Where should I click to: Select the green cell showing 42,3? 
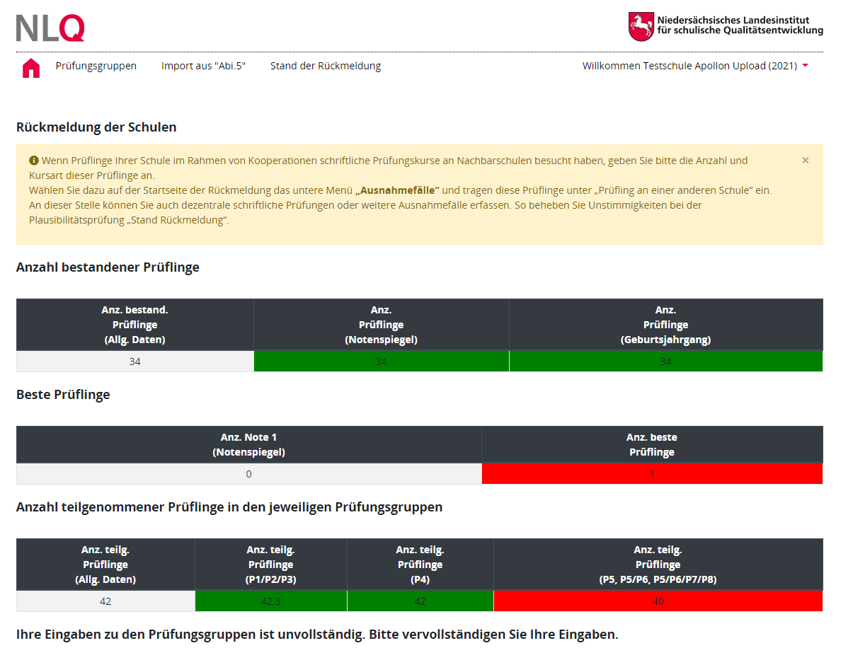point(271,601)
